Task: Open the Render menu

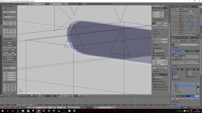Action: coord(11,4)
